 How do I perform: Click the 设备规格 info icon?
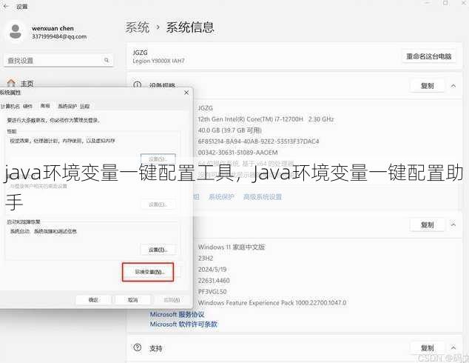(137, 85)
